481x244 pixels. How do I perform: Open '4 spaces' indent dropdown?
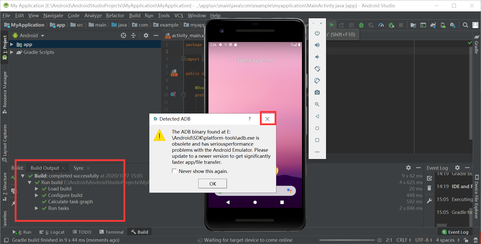pyautogui.click(x=448, y=240)
